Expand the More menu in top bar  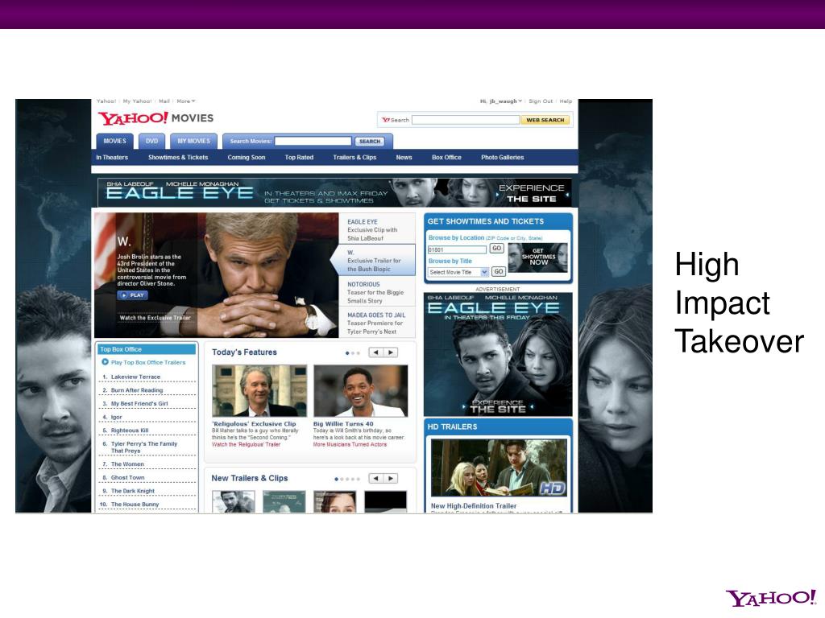tap(186, 101)
